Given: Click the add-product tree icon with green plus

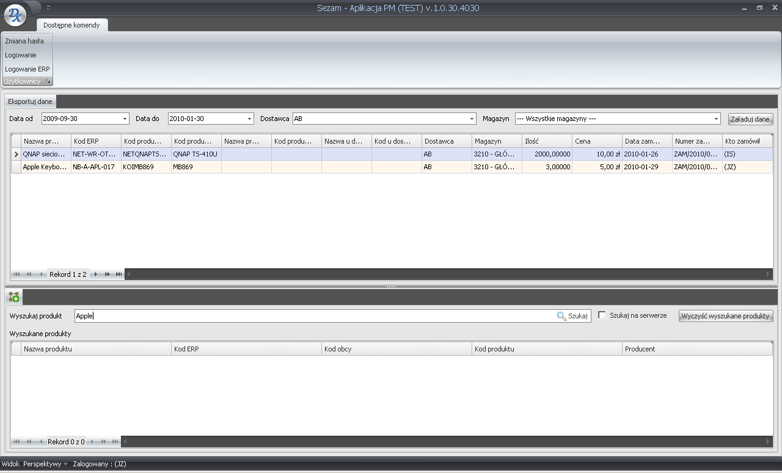Looking at the screenshot, I should 13,297.
